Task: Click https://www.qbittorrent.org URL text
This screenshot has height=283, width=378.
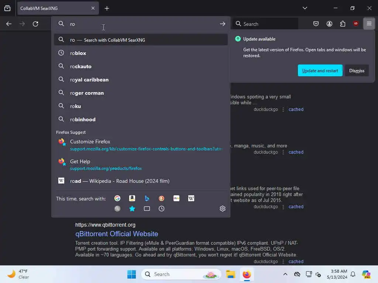Action: (x=105, y=225)
